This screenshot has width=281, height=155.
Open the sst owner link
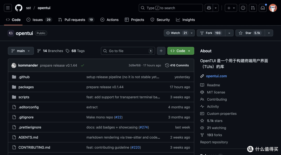(x=28, y=8)
